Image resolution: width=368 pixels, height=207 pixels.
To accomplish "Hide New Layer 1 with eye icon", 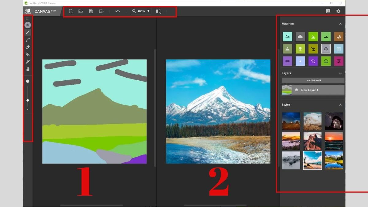I will pos(296,90).
